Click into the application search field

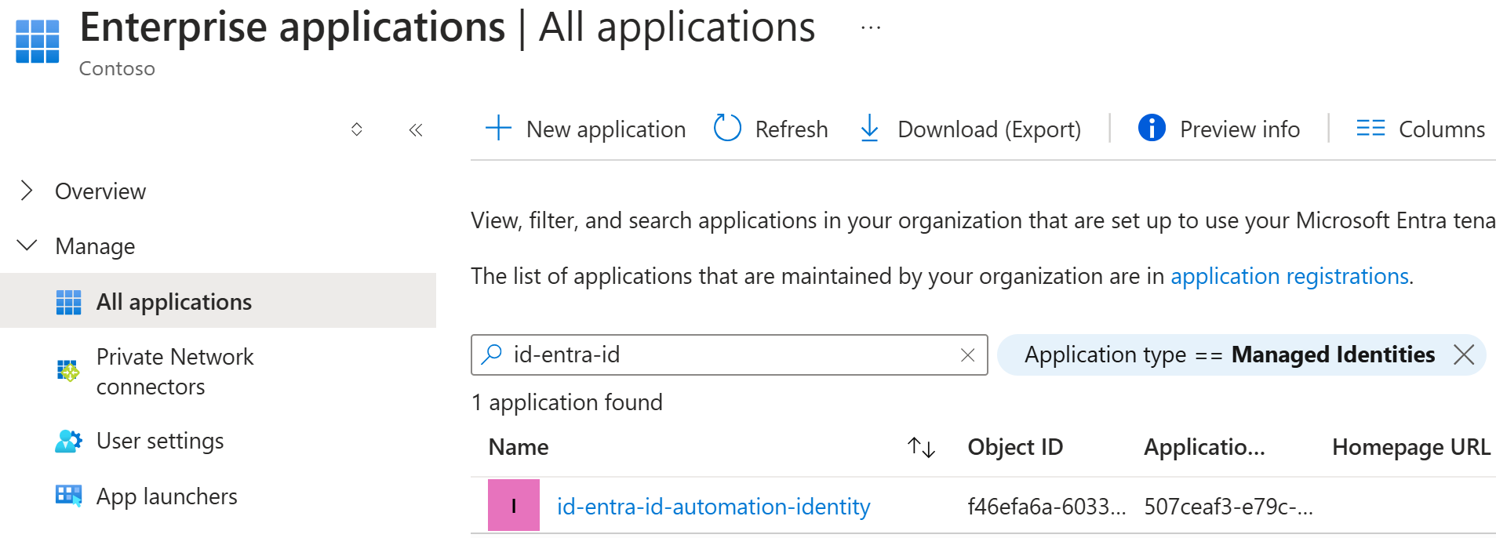729,355
